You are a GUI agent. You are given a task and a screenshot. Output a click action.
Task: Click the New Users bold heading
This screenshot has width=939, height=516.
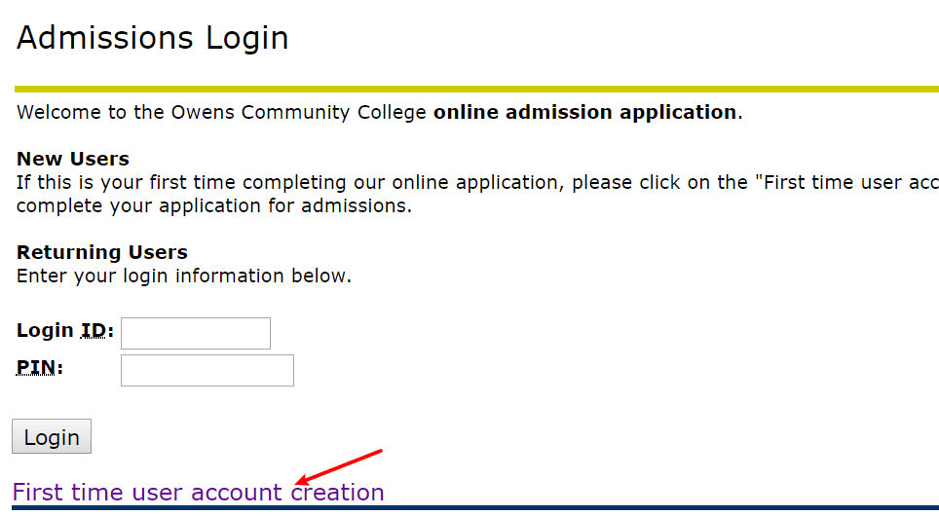(x=73, y=159)
